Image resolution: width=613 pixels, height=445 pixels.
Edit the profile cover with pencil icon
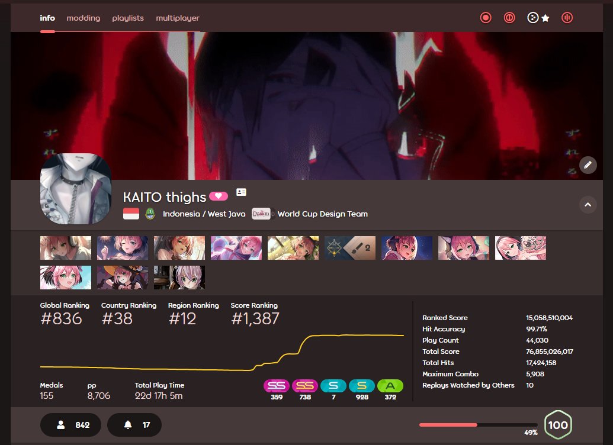[x=588, y=165]
